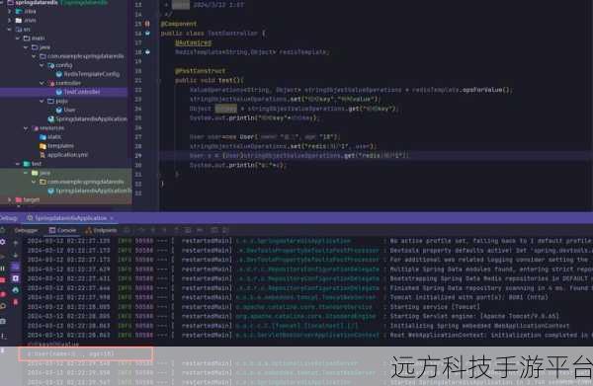Screen dimensions: 593x386
Task: Click the down arrow in console toolbar
Action: pos(16,255)
